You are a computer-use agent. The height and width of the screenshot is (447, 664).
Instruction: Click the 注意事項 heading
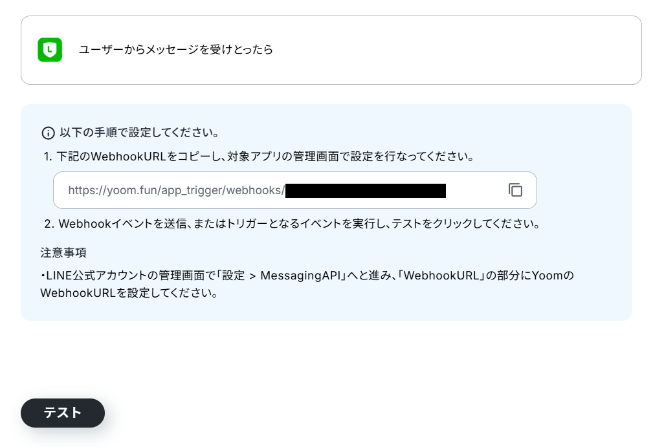coord(63,253)
